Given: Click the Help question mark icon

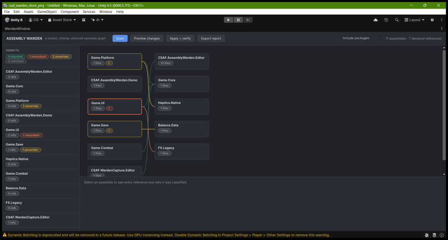Looking at the screenshot, I should pyautogui.click(x=432, y=20).
